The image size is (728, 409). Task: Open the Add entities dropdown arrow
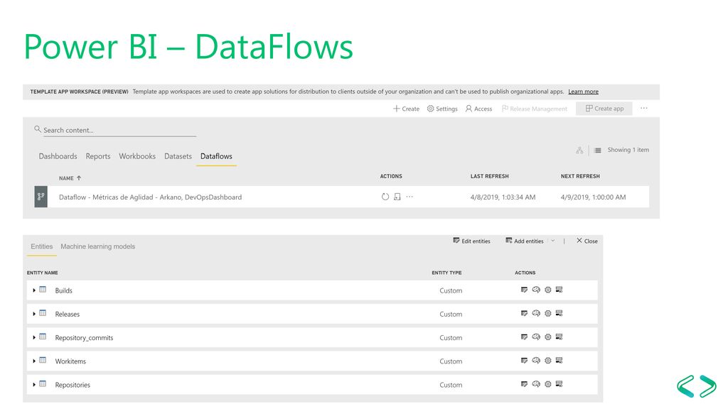coord(553,241)
